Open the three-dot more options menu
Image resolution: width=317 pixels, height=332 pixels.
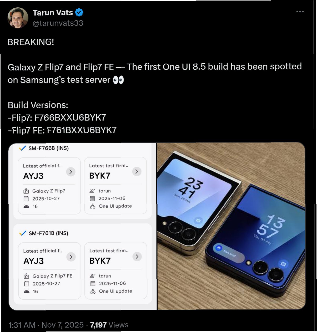click(x=300, y=12)
